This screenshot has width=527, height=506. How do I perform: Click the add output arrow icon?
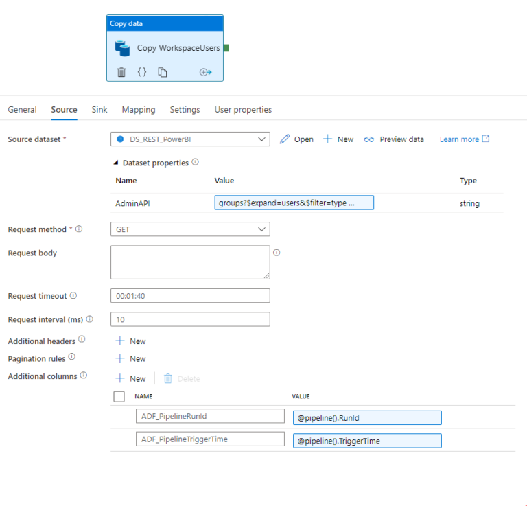(205, 72)
